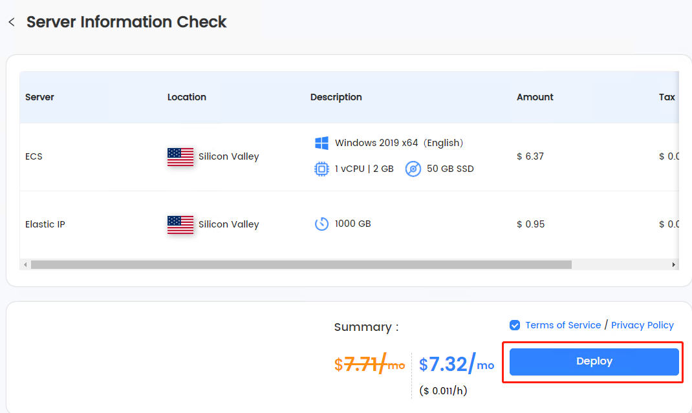Toggle the Terms of Service agreement checkbox

pos(515,325)
